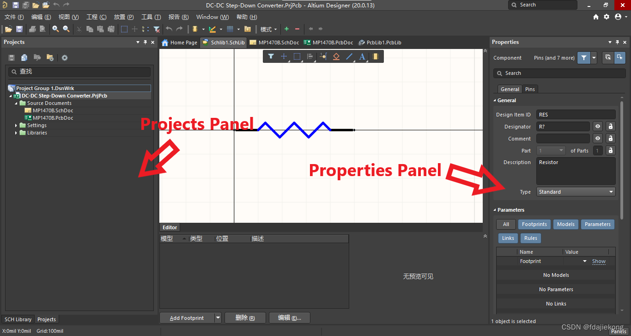Switch to the MP1470B.SchDoc tab
Viewport: 631px width, 336px height.
pyautogui.click(x=274, y=43)
